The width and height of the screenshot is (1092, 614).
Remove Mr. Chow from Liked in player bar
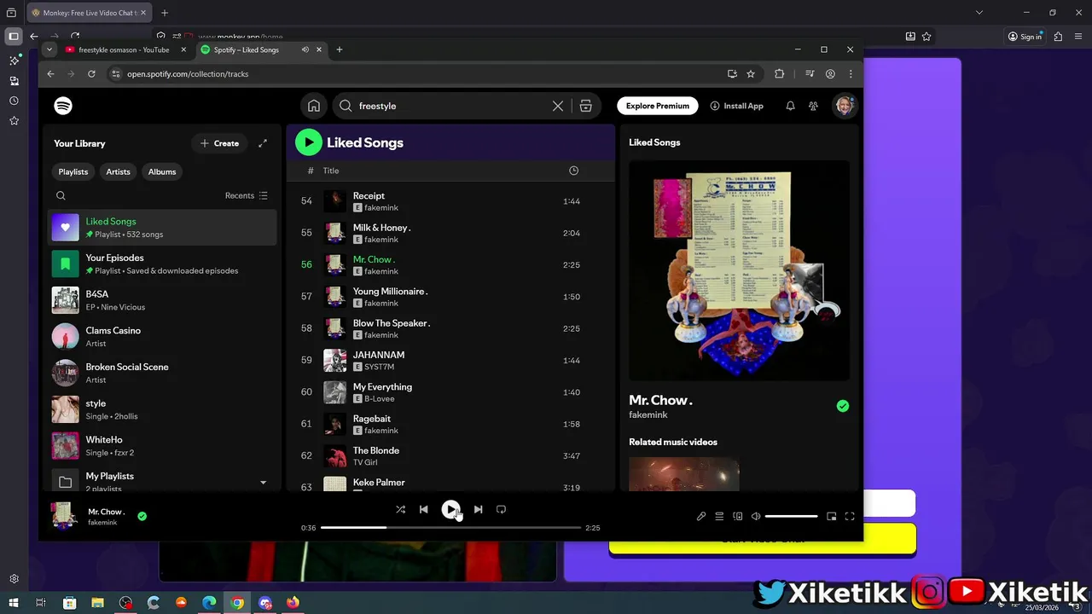[142, 516]
